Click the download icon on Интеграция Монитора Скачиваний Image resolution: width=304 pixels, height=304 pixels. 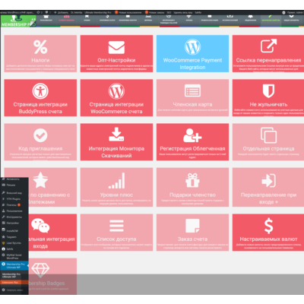(116, 135)
